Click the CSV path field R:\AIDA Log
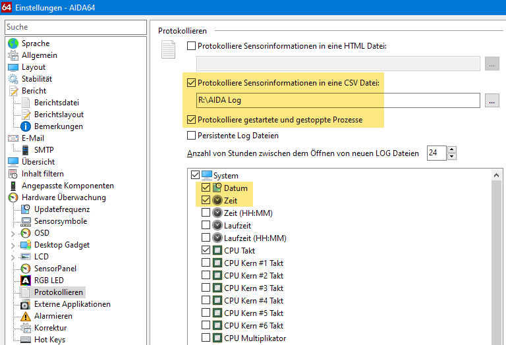 point(338,100)
